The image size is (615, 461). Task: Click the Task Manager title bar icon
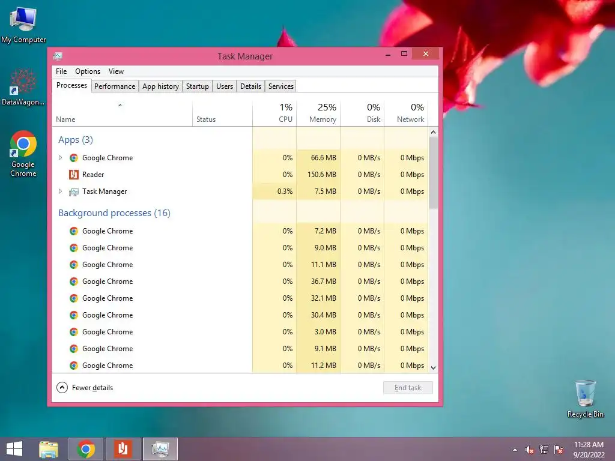(x=58, y=56)
